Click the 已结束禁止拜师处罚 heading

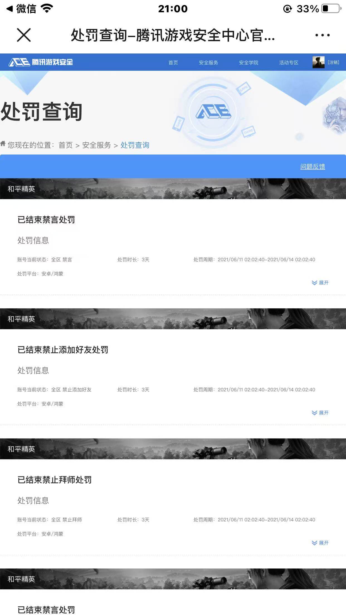click(54, 480)
